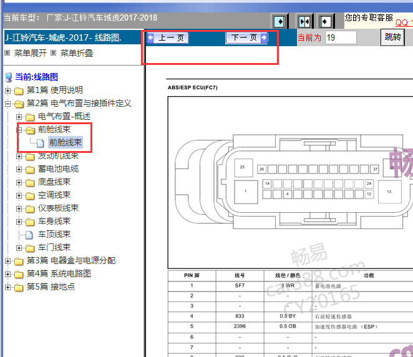Click the folder icon of 车身线束
The height and width of the screenshot is (357, 413).
point(30,222)
